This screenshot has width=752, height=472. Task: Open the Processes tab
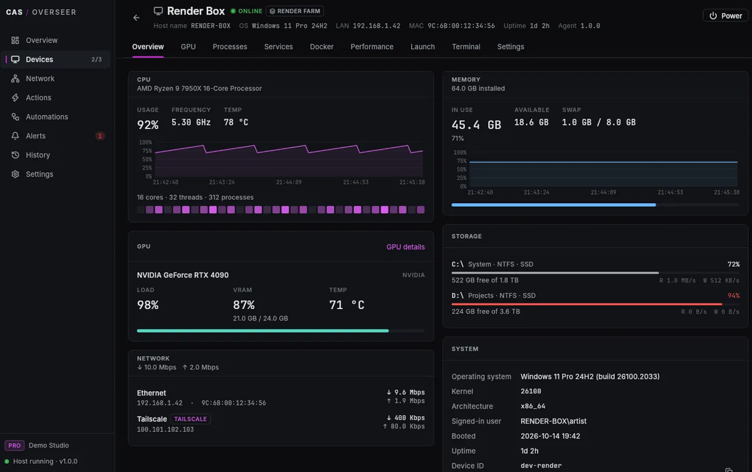[x=230, y=47]
